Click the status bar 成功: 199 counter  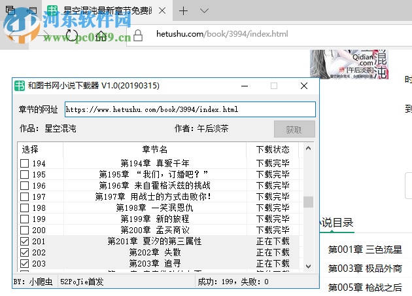point(233,282)
